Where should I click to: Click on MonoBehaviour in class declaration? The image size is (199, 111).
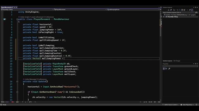62,19
